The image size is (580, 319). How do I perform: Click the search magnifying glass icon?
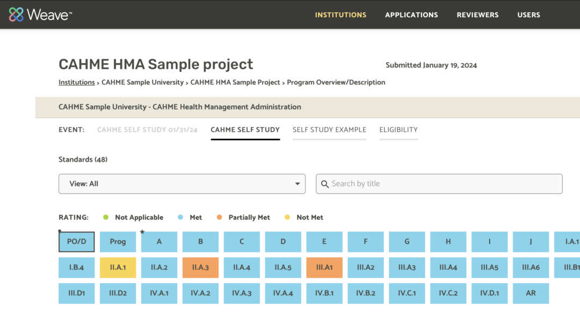325,184
